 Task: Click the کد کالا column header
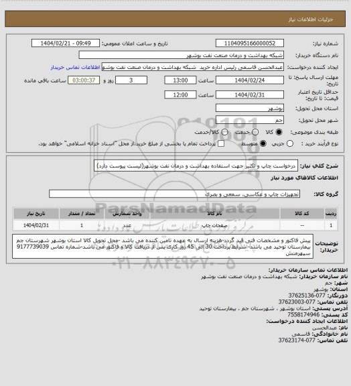point(302,213)
